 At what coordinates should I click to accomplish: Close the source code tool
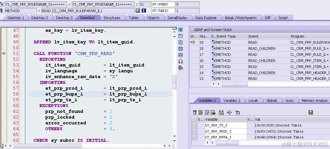[180, 30]
